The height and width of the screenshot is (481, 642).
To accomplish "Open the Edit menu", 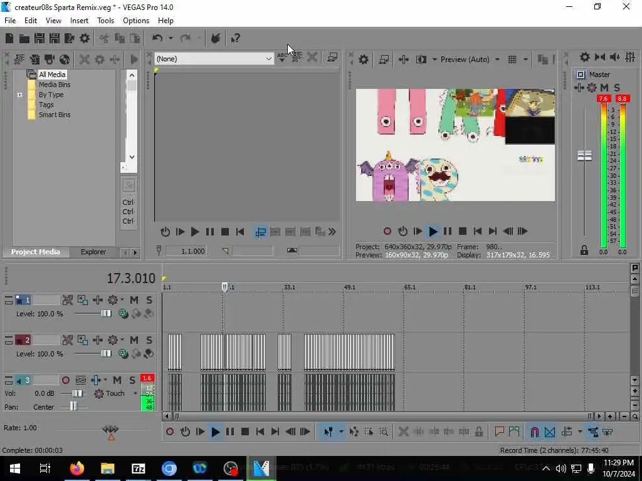I will tap(31, 21).
